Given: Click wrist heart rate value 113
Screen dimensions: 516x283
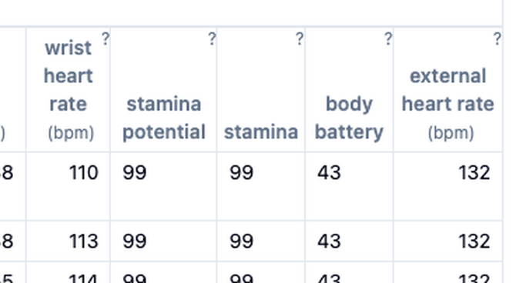Looking at the screenshot, I should tap(84, 241).
